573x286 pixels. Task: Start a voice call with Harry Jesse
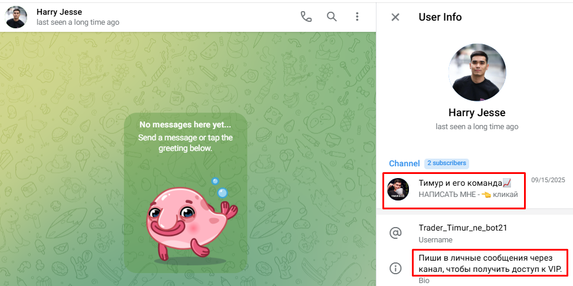click(x=306, y=17)
